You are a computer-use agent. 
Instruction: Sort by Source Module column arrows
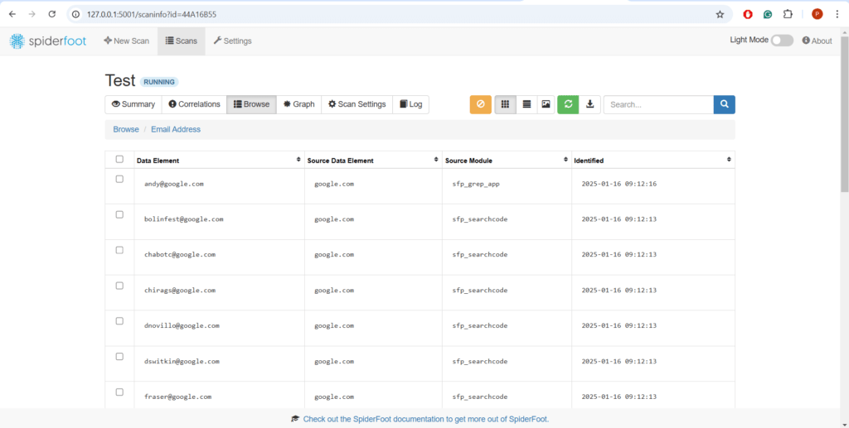tap(565, 160)
